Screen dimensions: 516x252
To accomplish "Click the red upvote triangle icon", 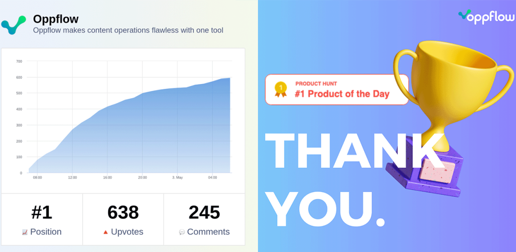I will pos(106,232).
